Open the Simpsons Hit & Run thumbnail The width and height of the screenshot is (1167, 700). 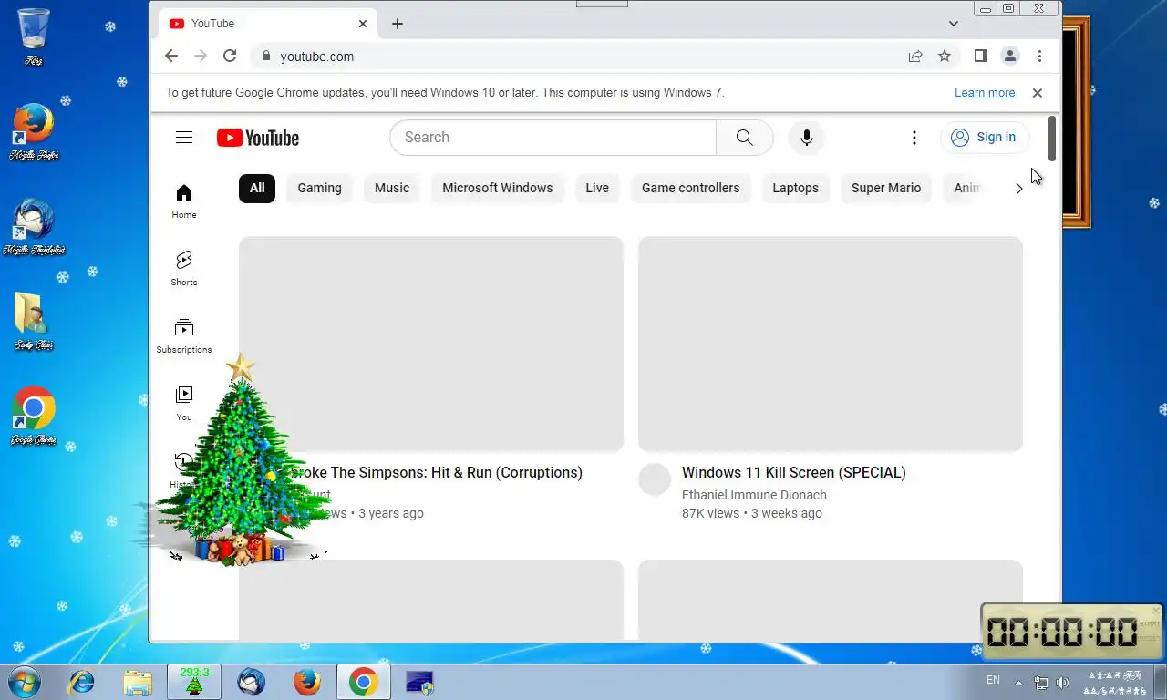(x=431, y=345)
